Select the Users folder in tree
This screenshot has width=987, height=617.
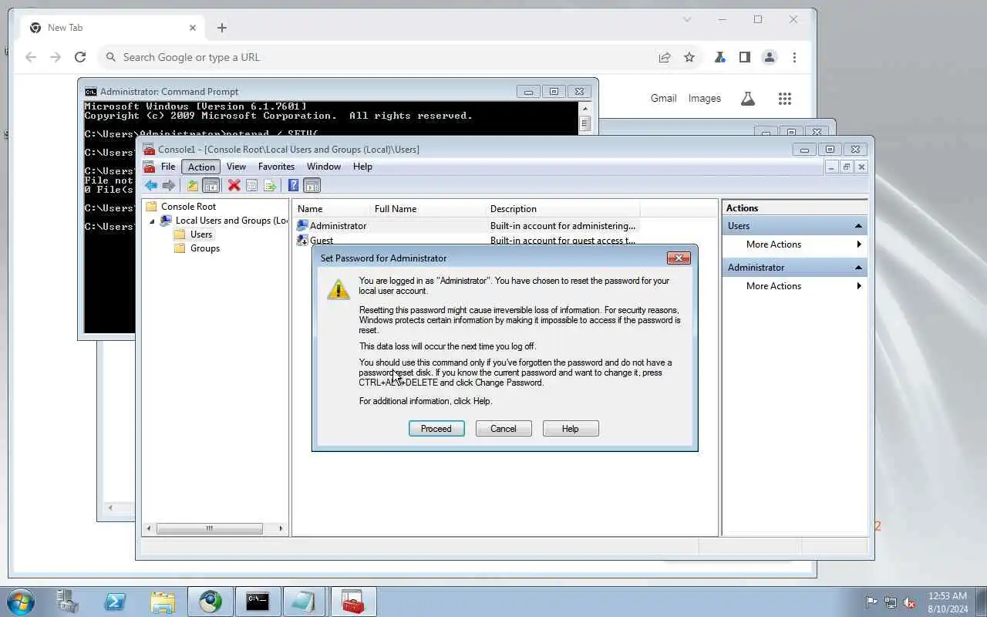tap(201, 234)
